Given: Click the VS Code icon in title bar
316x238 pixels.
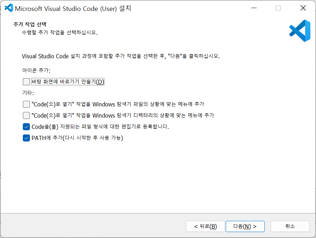Looking at the screenshot, I should click(x=9, y=8).
